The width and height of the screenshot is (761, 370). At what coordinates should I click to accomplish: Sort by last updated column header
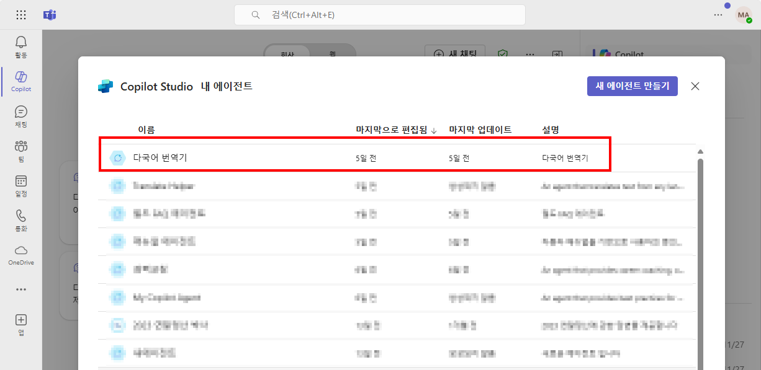click(x=480, y=130)
